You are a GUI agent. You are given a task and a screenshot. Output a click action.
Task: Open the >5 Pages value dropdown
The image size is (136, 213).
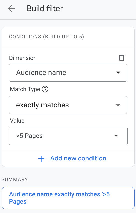(68, 136)
